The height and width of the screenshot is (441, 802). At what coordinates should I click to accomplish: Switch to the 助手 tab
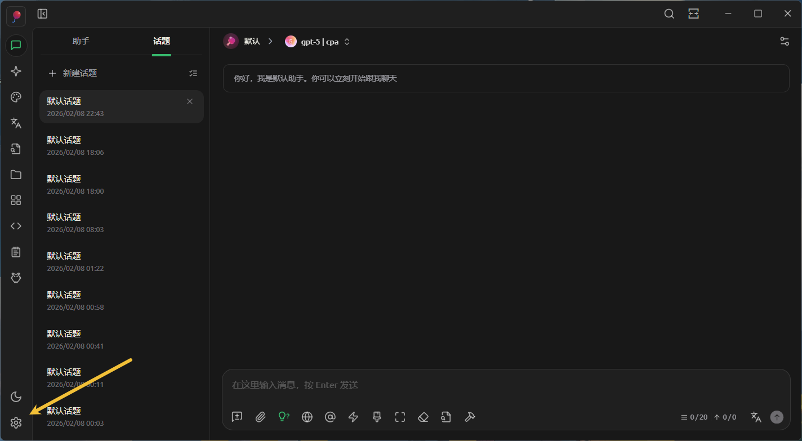tap(81, 41)
